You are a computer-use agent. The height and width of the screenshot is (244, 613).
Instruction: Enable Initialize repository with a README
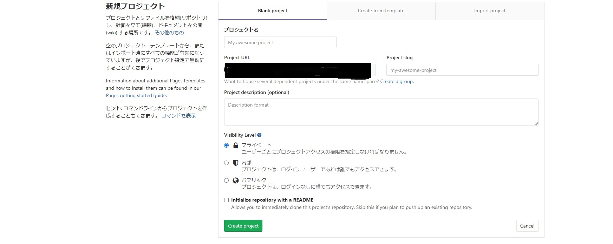227,200
